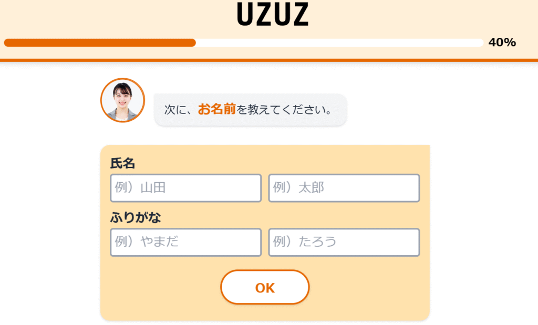Focus the furigana field showing たろう

[x=344, y=242]
